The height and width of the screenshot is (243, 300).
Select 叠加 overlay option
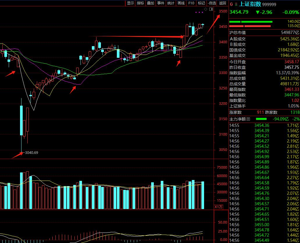pos(151,3)
